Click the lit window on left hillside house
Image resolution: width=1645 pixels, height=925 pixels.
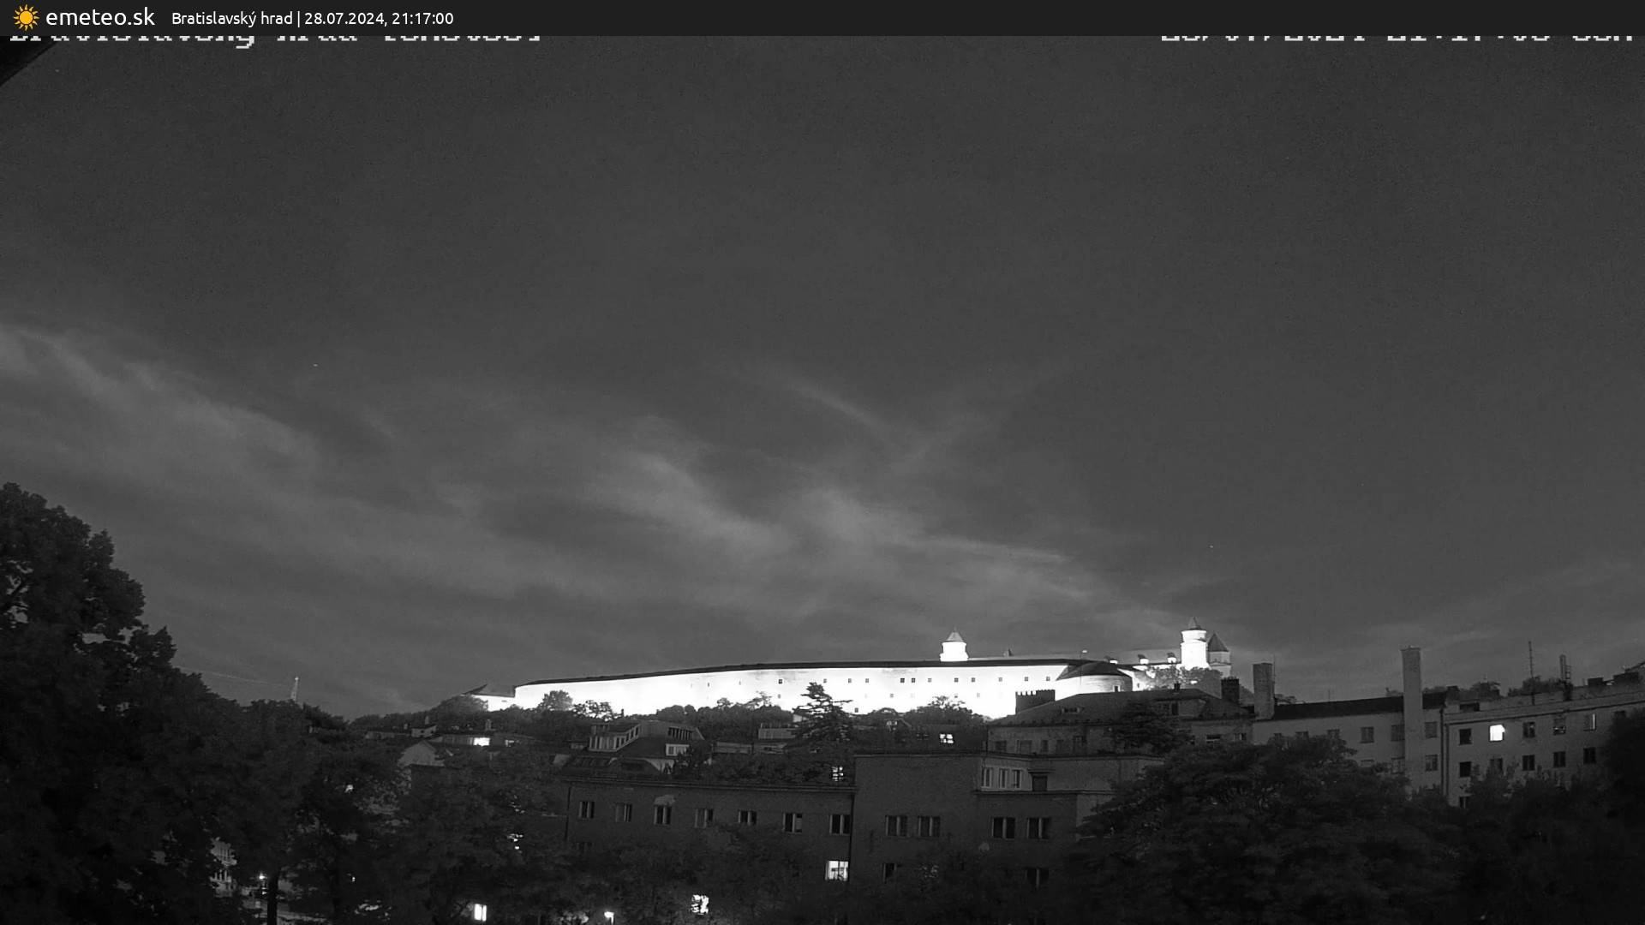[481, 741]
